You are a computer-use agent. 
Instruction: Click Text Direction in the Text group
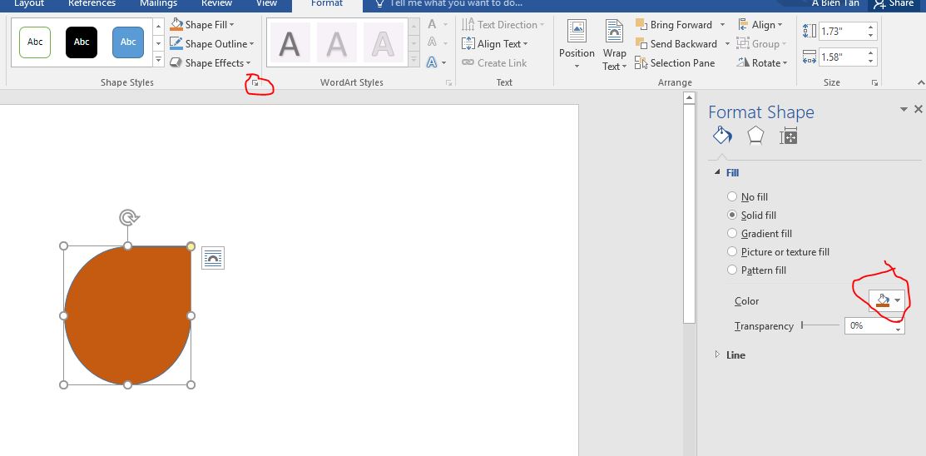pyautogui.click(x=503, y=25)
